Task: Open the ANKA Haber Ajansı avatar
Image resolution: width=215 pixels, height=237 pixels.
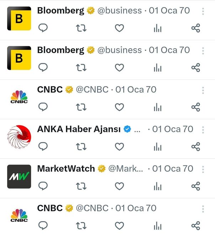Action: [19, 137]
